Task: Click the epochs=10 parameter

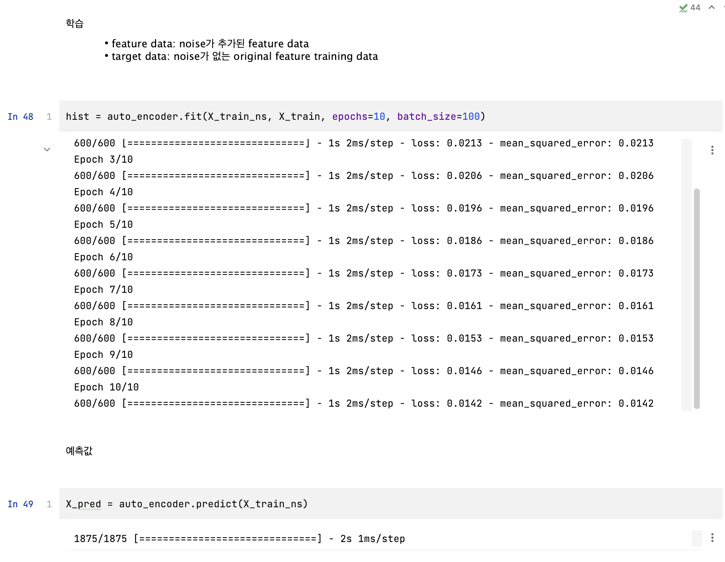Action: [x=358, y=117]
